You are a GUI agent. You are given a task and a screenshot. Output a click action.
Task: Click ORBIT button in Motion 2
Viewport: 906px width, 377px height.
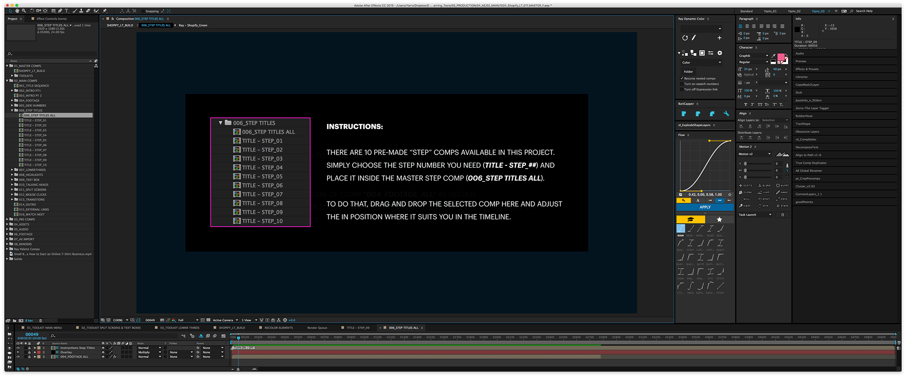pyautogui.click(x=764, y=199)
